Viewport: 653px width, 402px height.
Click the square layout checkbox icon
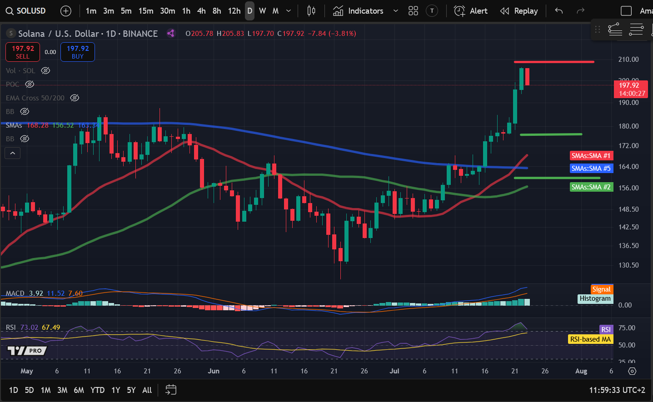tap(626, 11)
